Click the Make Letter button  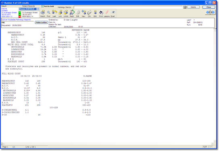click(x=41, y=23)
